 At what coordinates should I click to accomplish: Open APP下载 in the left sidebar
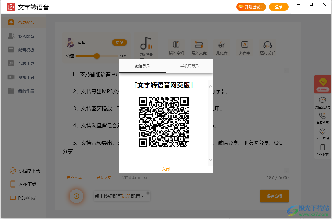click(x=23, y=184)
